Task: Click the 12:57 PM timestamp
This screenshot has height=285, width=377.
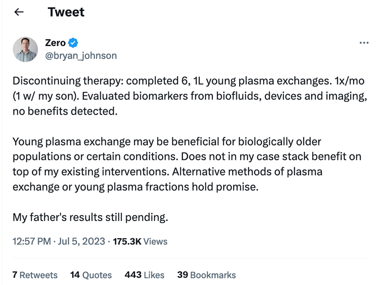Action: pyautogui.click(x=32, y=241)
